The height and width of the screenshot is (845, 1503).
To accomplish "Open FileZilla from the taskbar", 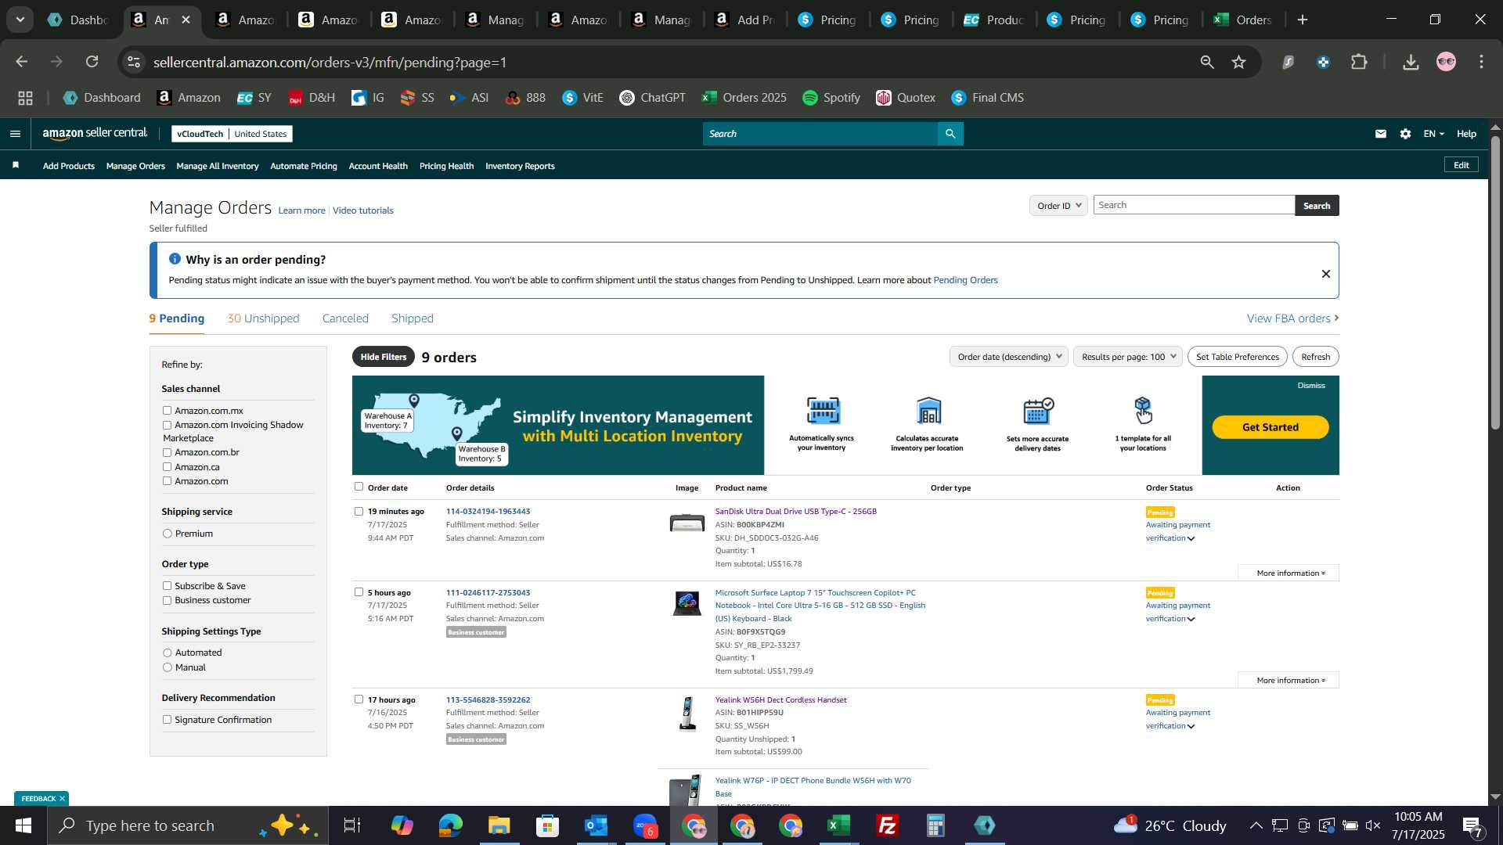I will (x=887, y=825).
